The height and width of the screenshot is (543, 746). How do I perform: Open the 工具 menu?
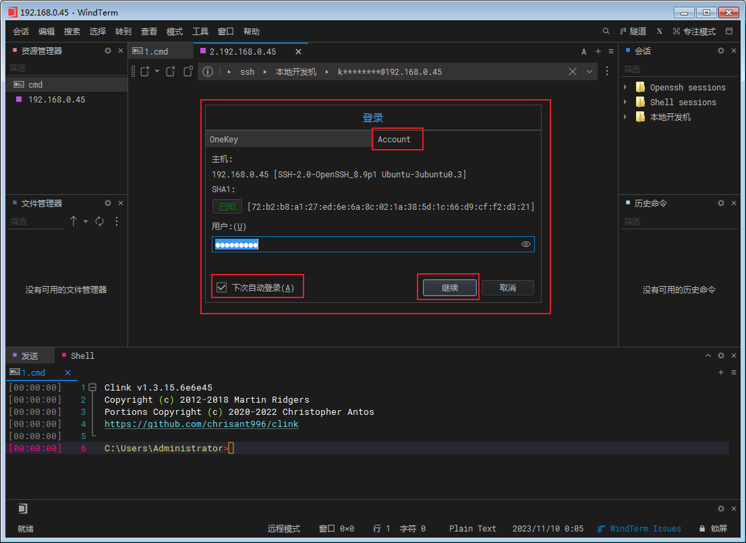pyautogui.click(x=200, y=32)
